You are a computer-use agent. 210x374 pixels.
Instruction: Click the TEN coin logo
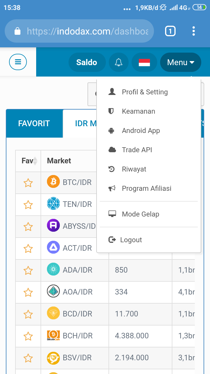[53, 204]
